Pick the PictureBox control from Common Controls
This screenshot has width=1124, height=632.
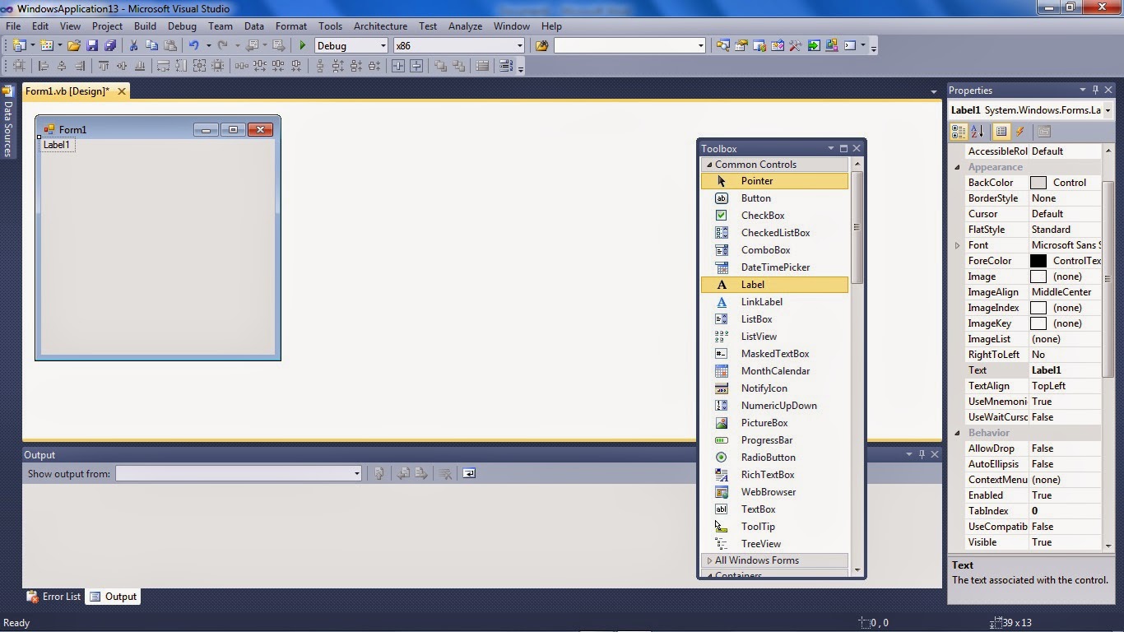[x=764, y=422]
